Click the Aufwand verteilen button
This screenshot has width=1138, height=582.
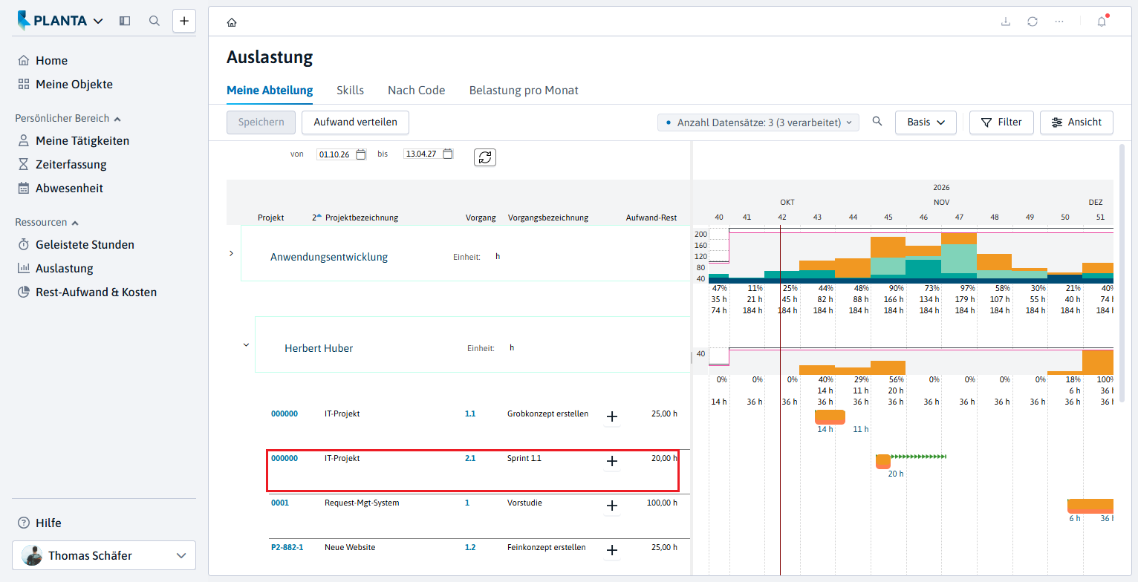tap(355, 122)
